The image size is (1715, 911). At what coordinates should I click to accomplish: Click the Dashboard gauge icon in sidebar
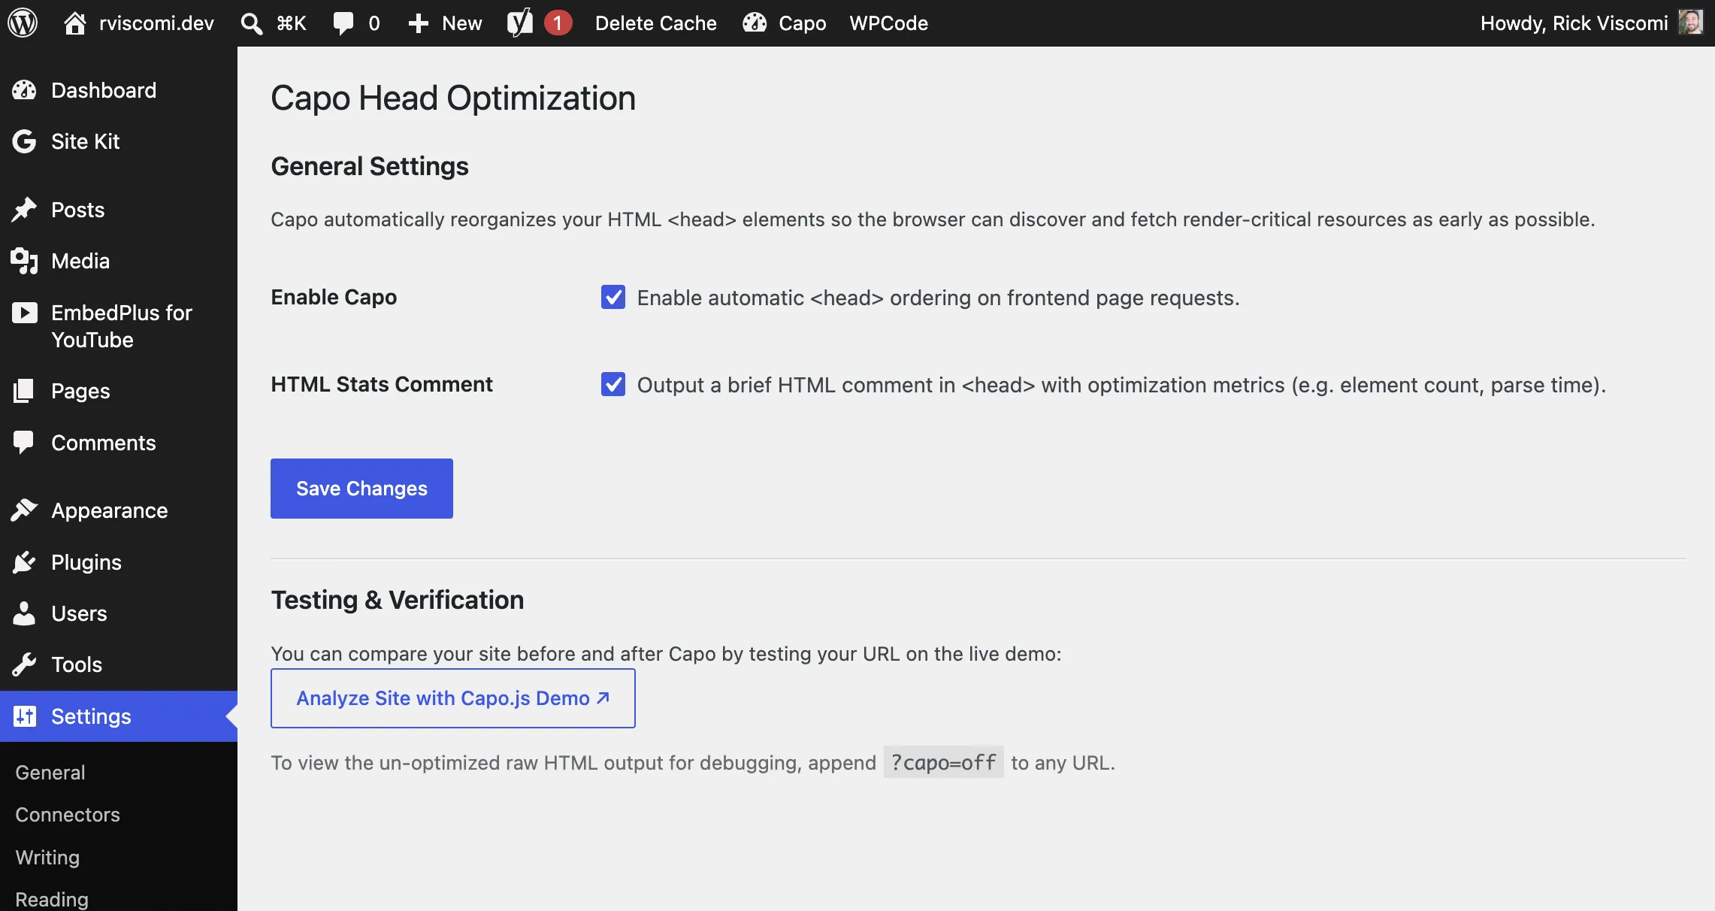click(x=24, y=90)
